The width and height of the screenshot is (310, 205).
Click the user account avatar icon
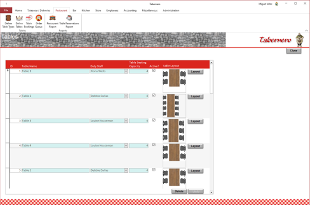[x=277, y=4]
